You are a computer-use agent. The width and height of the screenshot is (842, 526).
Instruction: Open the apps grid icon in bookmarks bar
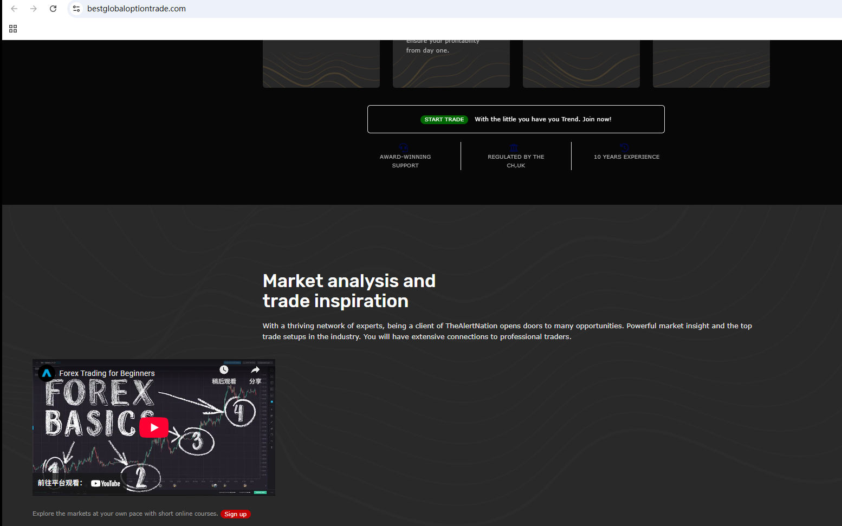pos(13,29)
